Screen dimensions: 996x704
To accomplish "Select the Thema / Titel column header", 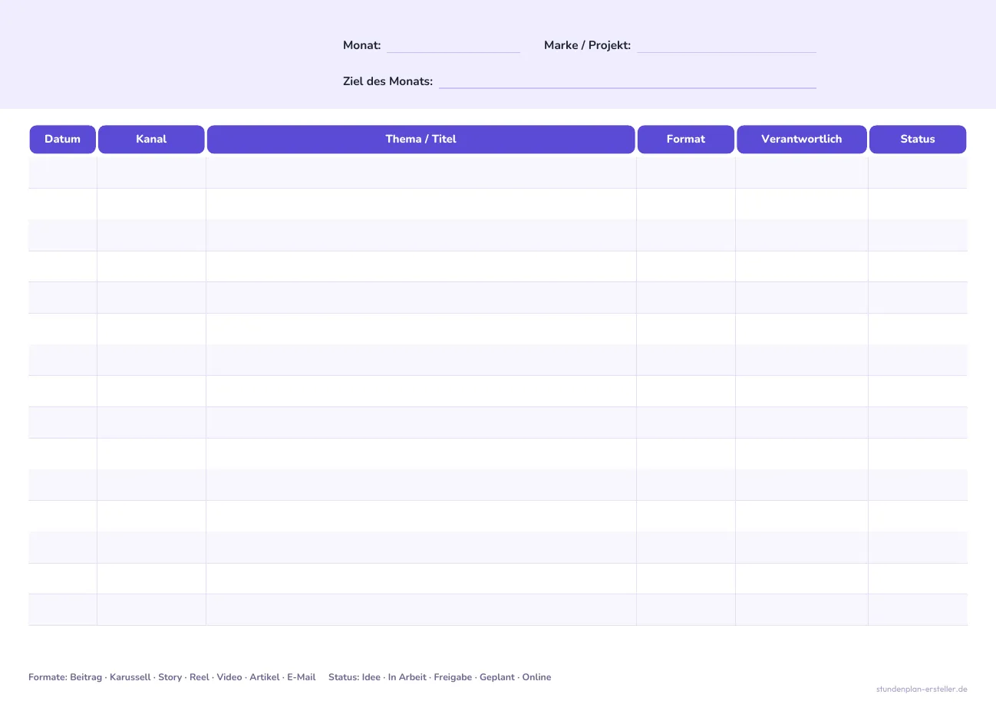I will [x=421, y=140].
